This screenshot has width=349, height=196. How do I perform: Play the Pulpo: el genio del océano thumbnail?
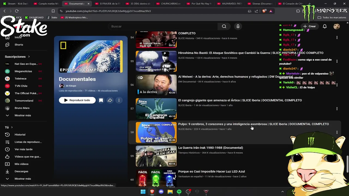(x=156, y=132)
